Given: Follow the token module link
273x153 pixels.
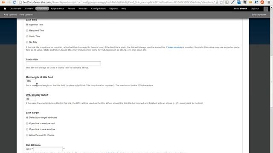Looking at the screenshot, I should tap(174, 47).
